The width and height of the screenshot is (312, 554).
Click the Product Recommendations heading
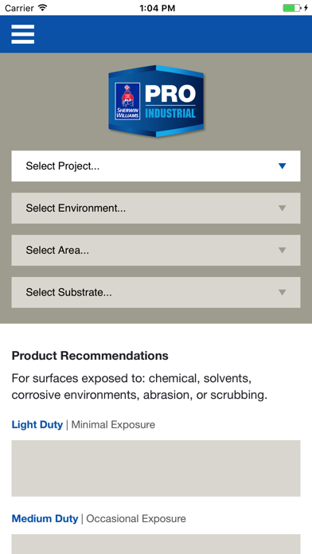coord(90,356)
